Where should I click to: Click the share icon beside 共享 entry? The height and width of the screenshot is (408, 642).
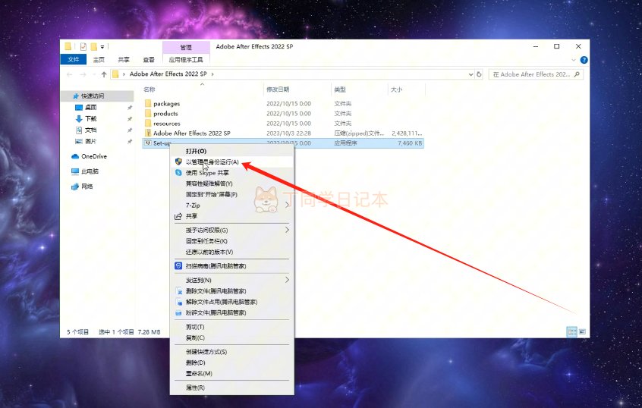[x=178, y=216]
